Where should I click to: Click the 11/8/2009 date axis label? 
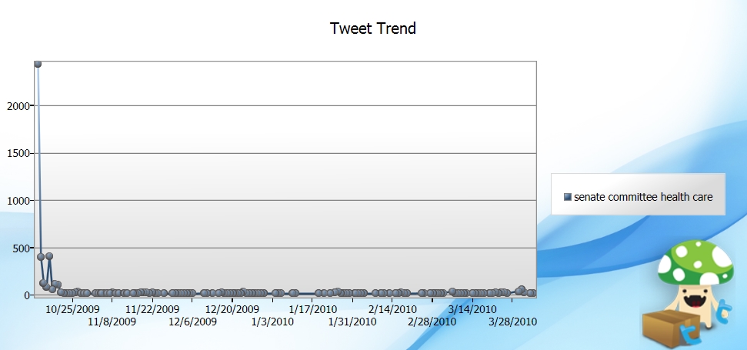tap(112, 322)
